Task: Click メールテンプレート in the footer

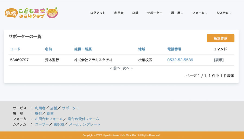Action: [85, 124]
